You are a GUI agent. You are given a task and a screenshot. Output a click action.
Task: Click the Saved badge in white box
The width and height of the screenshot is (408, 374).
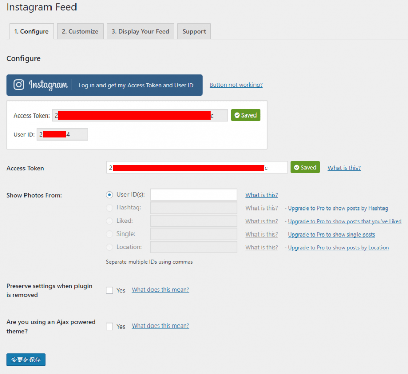tap(245, 115)
